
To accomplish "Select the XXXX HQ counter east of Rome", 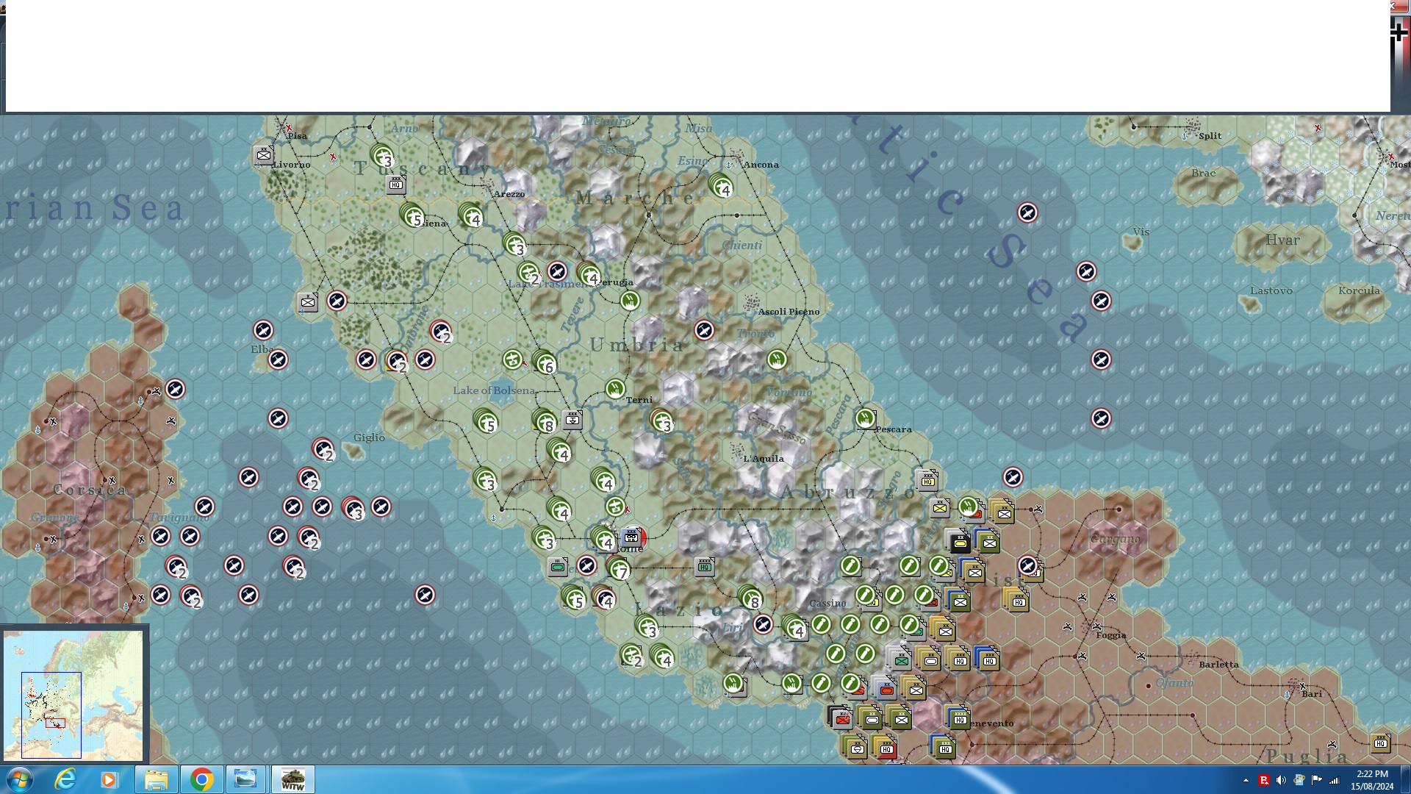I will 705,566.
